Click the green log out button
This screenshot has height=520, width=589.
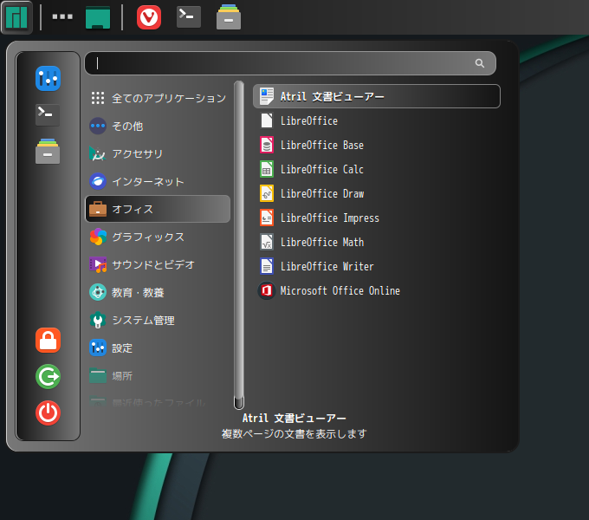(x=49, y=376)
